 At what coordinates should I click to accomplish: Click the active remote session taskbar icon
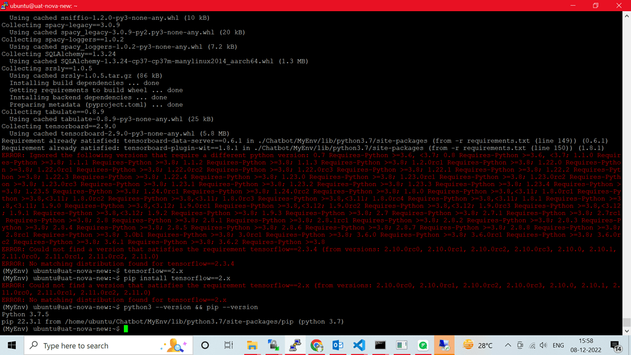444,345
